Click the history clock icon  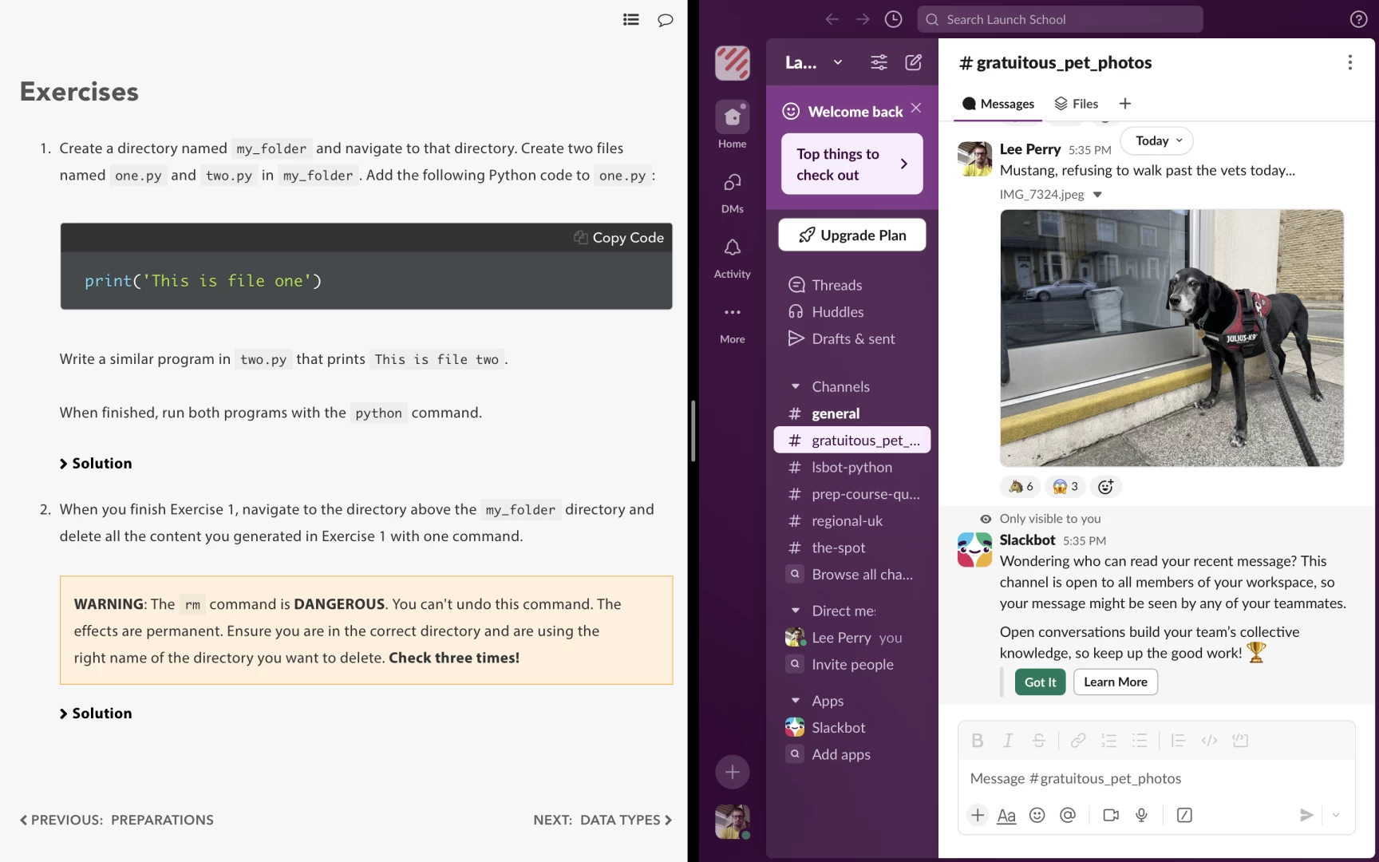[893, 19]
